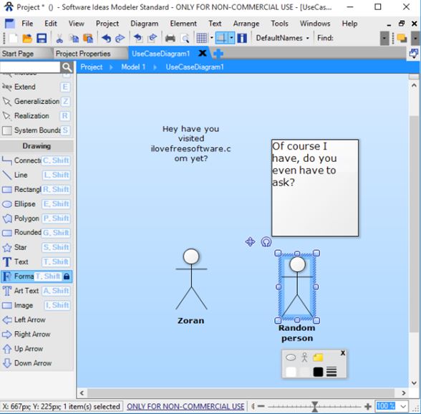
Task: Click the Model 1 breadcrumb link
Action: [x=133, y=67]
